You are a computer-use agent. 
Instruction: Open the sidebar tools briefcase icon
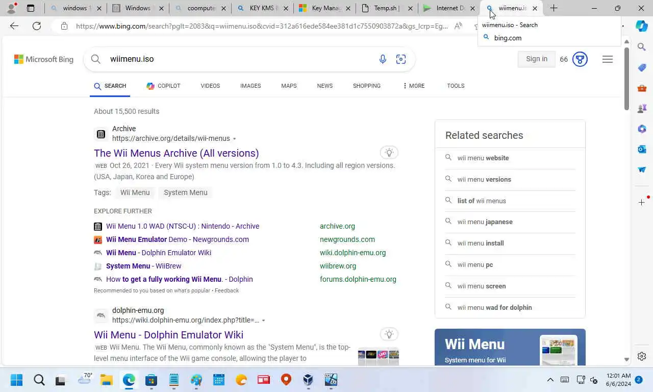pos(642,88)
